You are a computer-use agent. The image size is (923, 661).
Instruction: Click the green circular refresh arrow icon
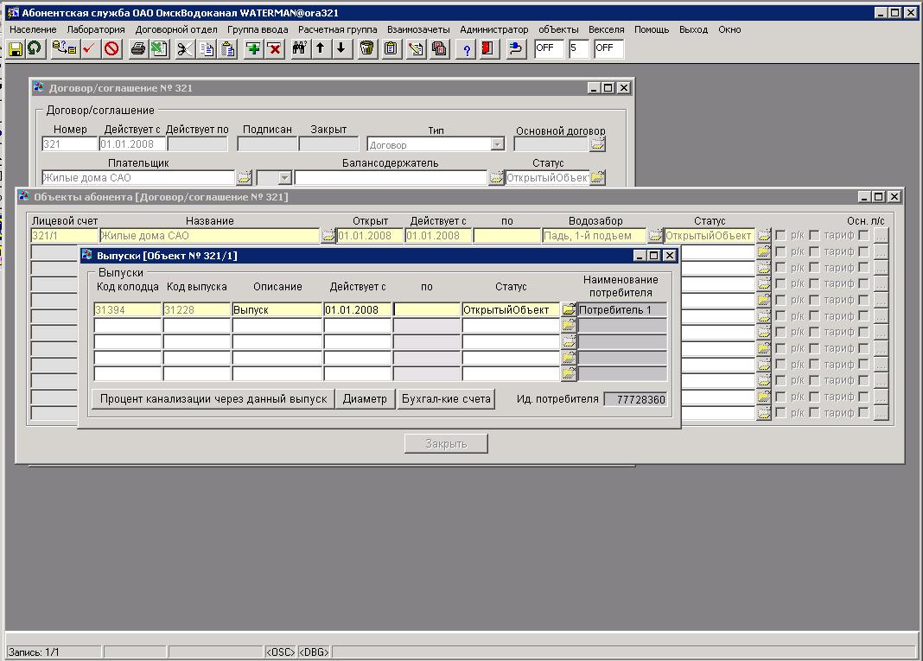[x=34, y=48]
